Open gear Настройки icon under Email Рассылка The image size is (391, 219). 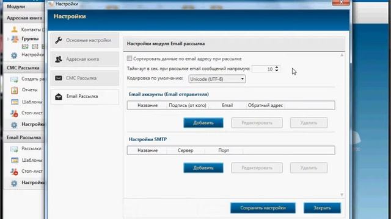[x=14, y=183]
